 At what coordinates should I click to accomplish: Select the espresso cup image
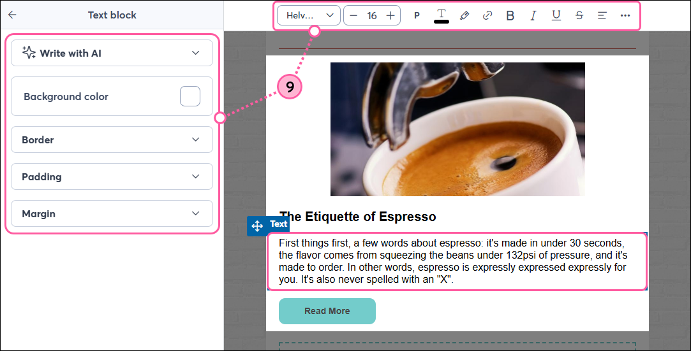(457, 129)
